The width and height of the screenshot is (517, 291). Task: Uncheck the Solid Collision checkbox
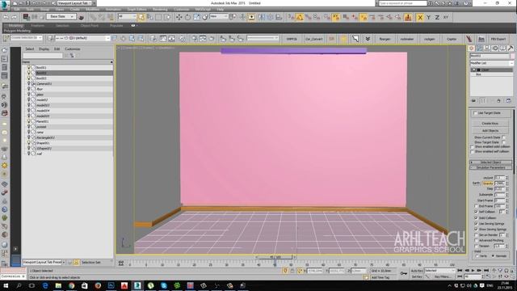(476, 217)
